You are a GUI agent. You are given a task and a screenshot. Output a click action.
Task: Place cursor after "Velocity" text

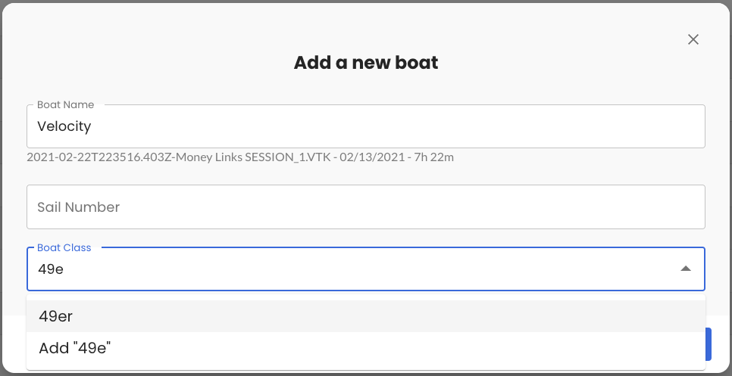92,126
